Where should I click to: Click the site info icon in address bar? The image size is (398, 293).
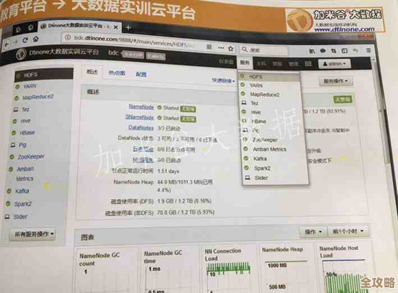[67, 38]
